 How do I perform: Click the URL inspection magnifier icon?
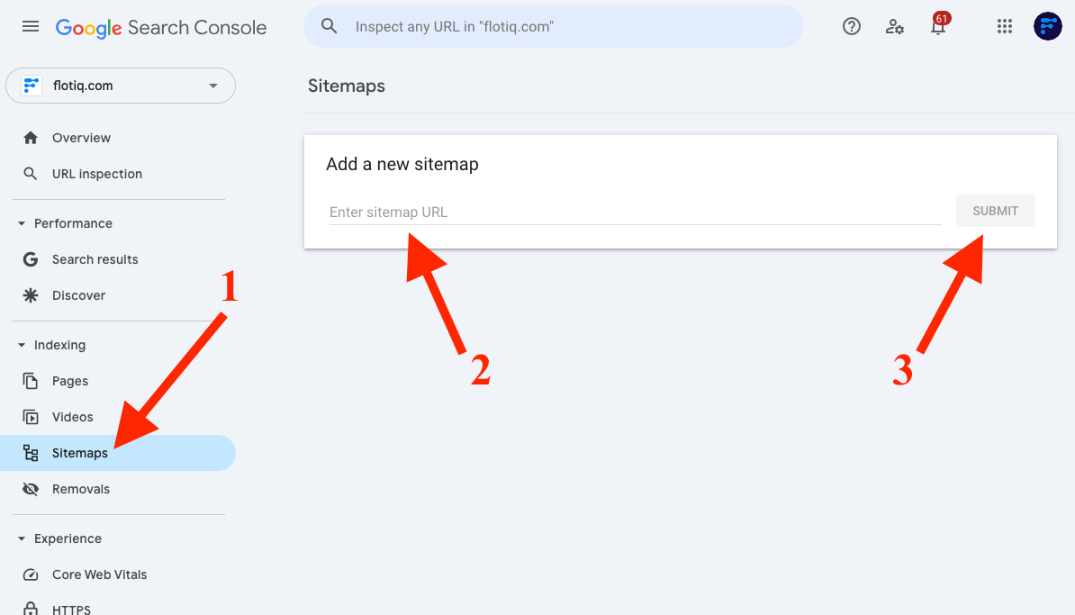tap(31, 174)
